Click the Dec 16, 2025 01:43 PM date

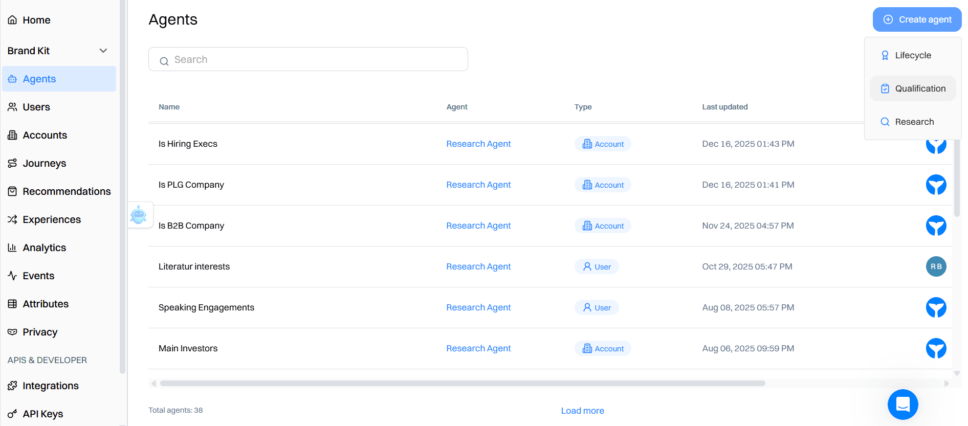pyautogui.click(x=748, y=144)
